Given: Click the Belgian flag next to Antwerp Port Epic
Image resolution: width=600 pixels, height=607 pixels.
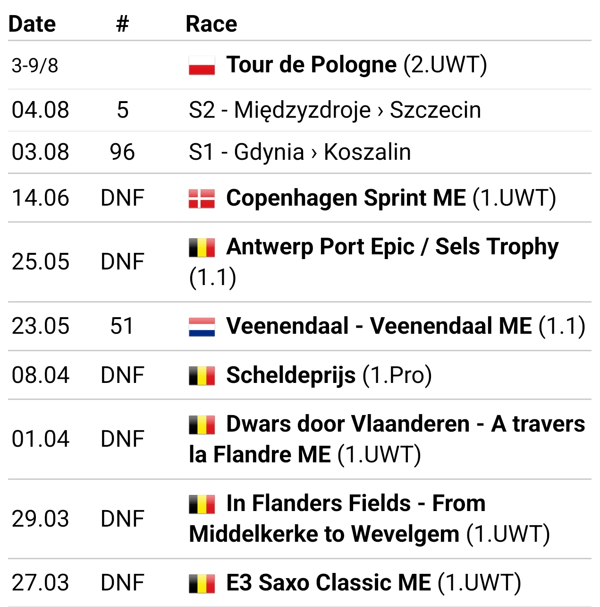Looking at the screenshot, I should [x=202, y=247].
